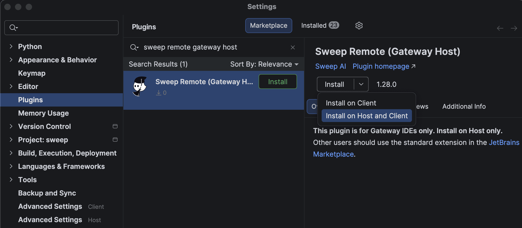Open the Additional Info tab
This screenshot has height=228, width=522.
click(x=464, y=107)
